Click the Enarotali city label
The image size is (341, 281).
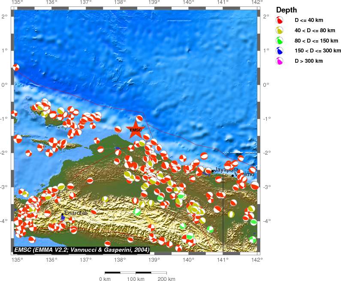point(76,213)
